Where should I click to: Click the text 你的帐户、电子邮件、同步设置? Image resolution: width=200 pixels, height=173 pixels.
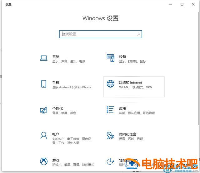click(x=72, y=141)
